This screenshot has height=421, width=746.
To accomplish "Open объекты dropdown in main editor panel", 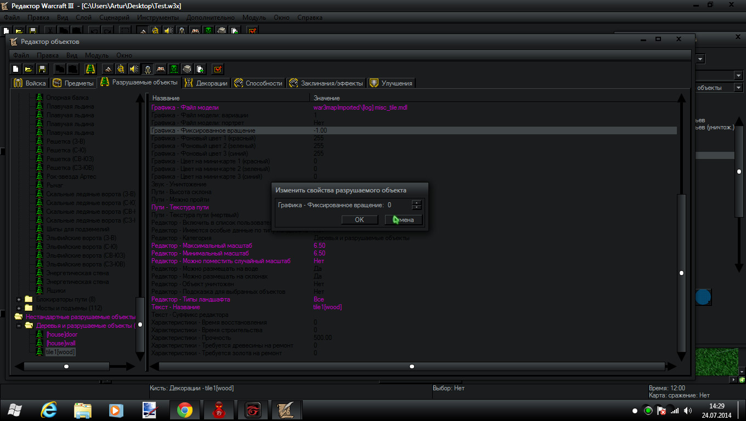I will (x=739, y=88).
